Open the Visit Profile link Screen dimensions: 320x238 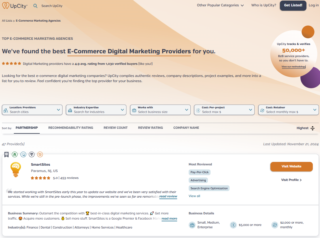291,180
